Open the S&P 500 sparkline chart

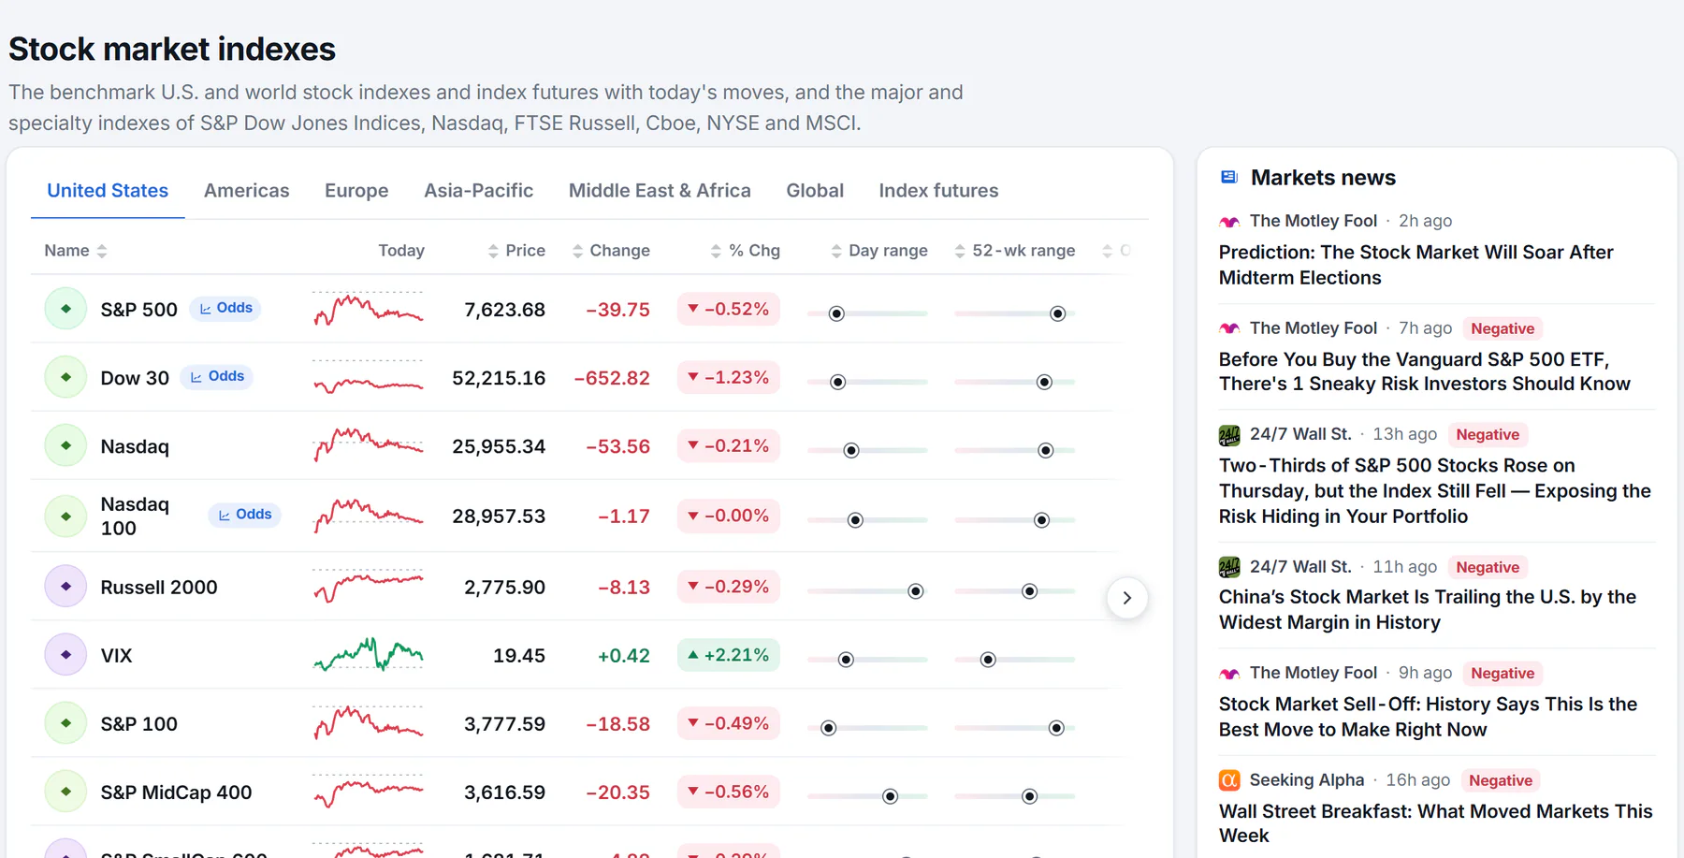(x=368, y=309)
